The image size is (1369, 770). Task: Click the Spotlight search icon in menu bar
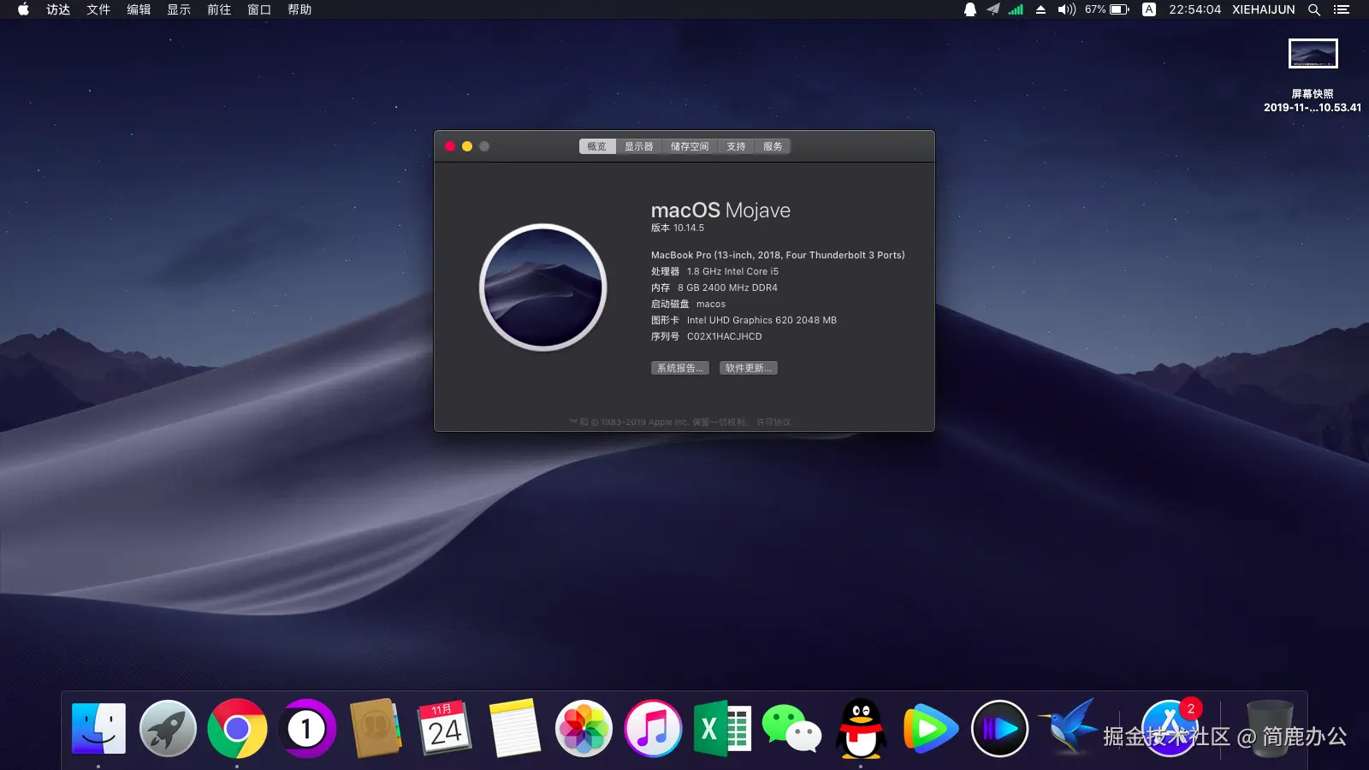1313,9
